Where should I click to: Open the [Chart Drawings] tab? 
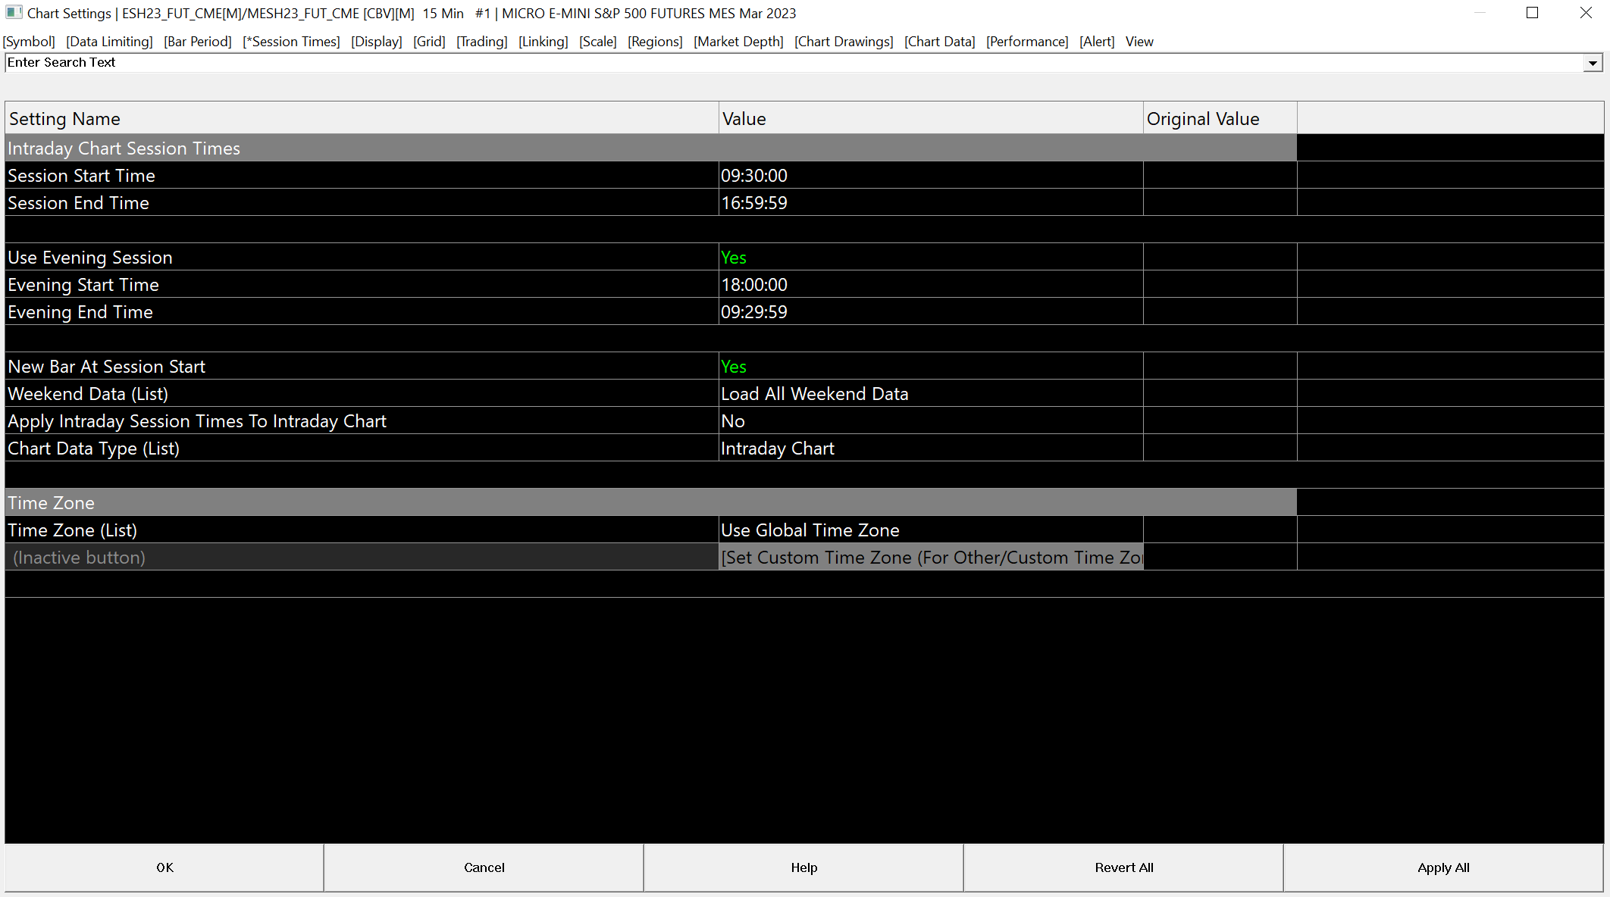[x=844, y=42]
